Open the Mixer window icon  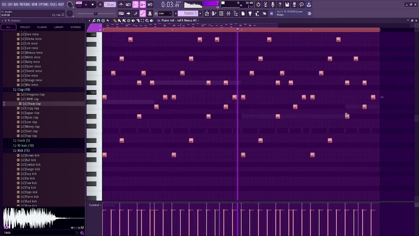[228, 13]
